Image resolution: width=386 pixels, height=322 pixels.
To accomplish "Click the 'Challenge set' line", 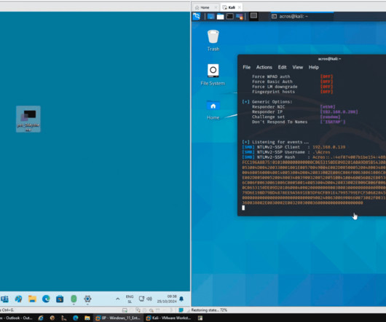I will (296, 117).
